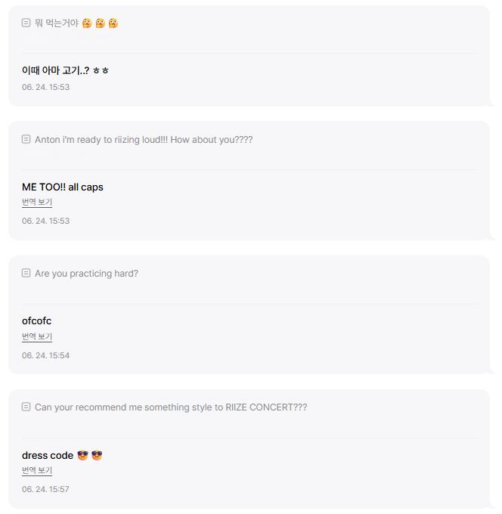Screen dimensions: 502x514
Task: Click the reply text "ME TOO!! all caps"
Action: 63,187
